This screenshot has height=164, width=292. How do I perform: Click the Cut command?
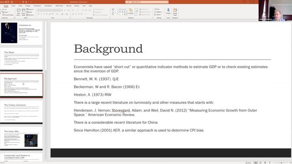click(x=5, y=9)
